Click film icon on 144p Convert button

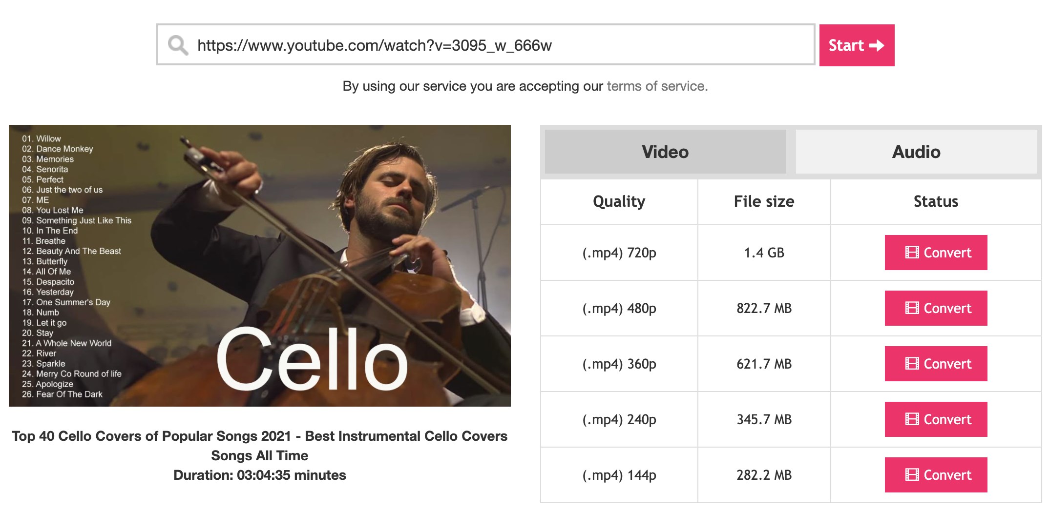click(912, 475)
